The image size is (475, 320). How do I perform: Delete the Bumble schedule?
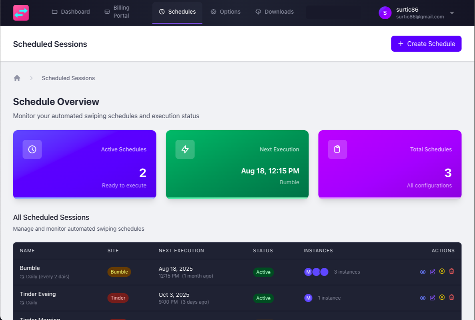click(451, 272)
